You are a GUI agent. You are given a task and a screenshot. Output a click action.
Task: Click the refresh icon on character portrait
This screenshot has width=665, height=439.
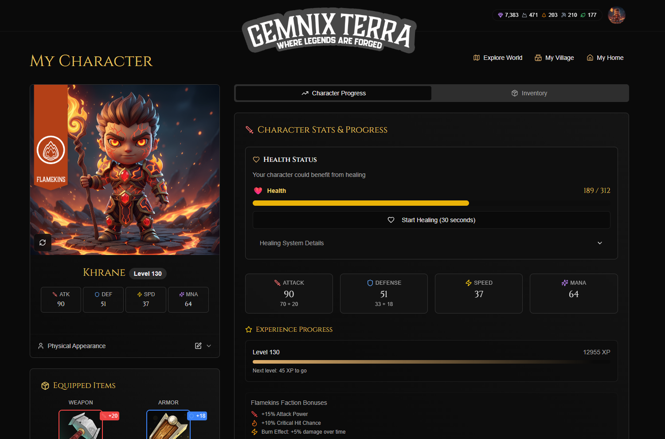pos(43,243)
